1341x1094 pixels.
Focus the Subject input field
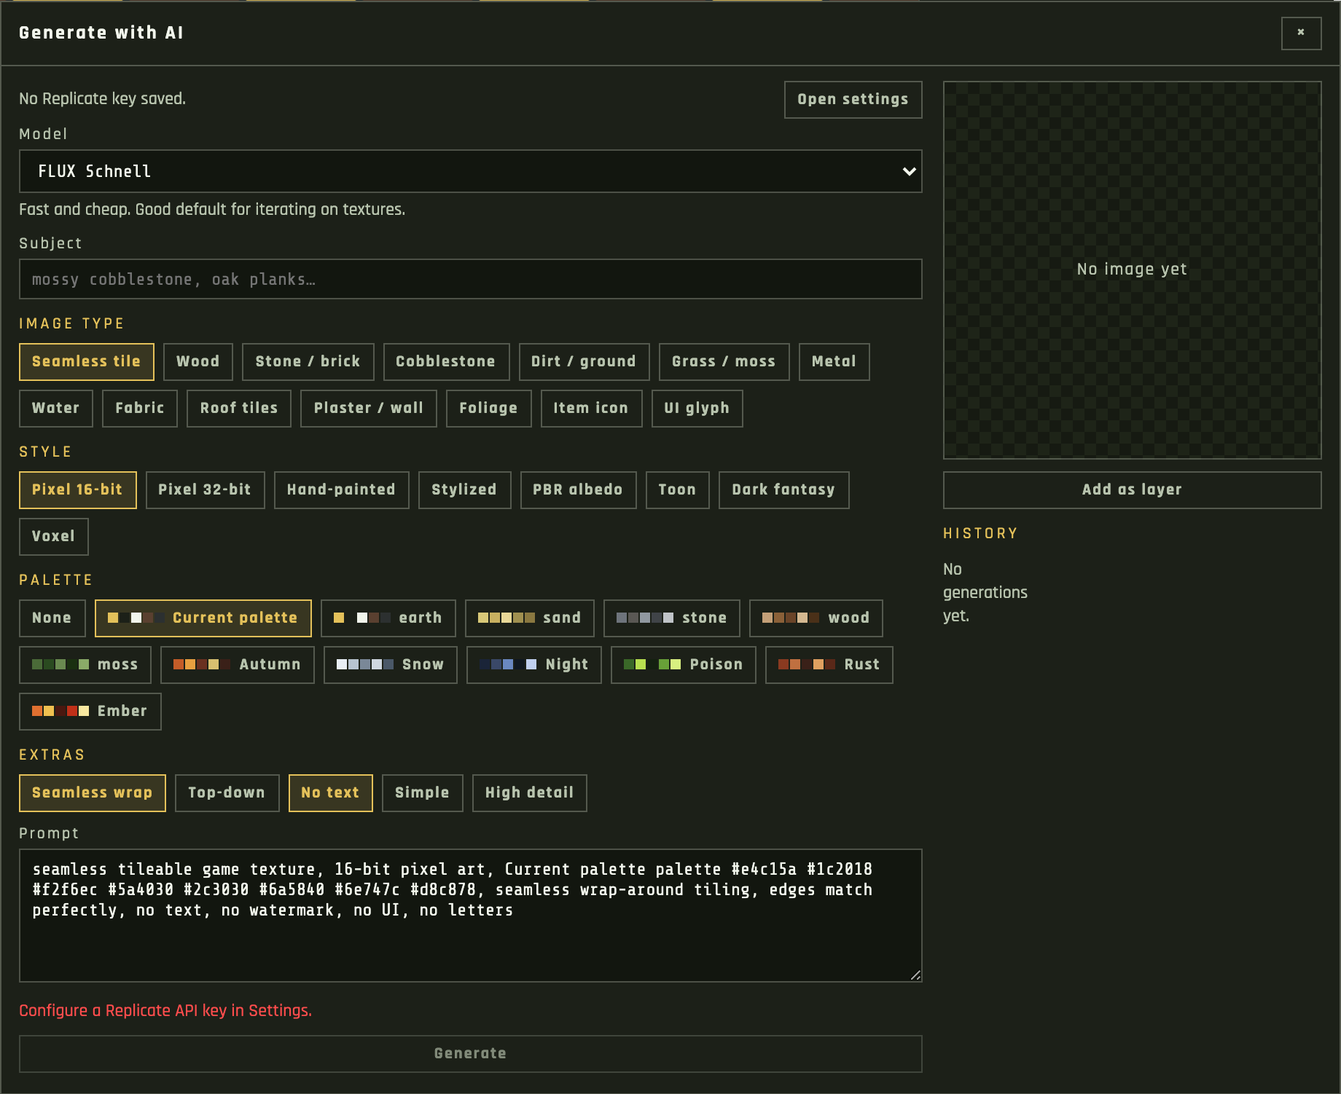click(470, 279)
